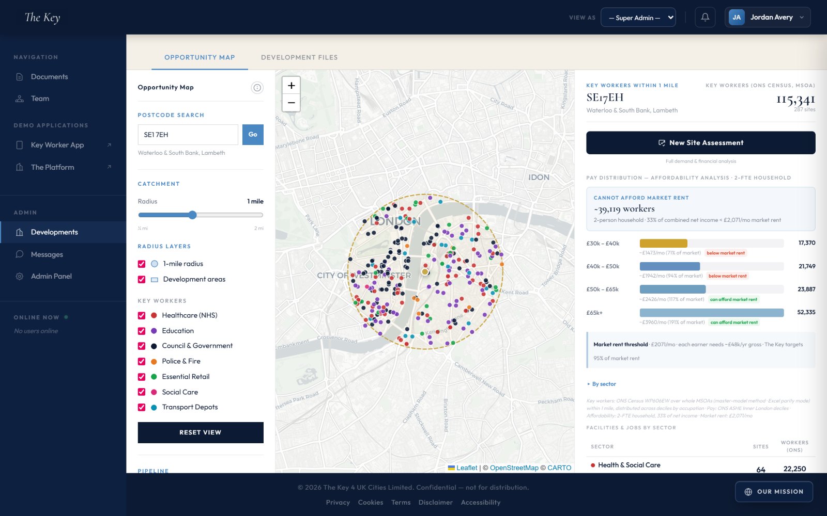Click the Education purple legend dot
The image size is (827, 516).
pyautogui.click(x=154, y=331)
